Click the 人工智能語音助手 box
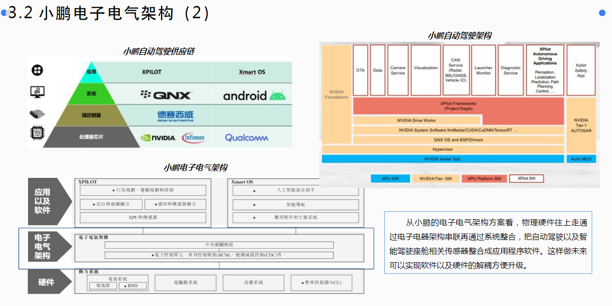The width and height of the screenshot is (612, 306). (x=295, y=190)
